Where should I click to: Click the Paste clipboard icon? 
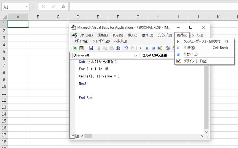pyautogui.click(x=112, y=48)
